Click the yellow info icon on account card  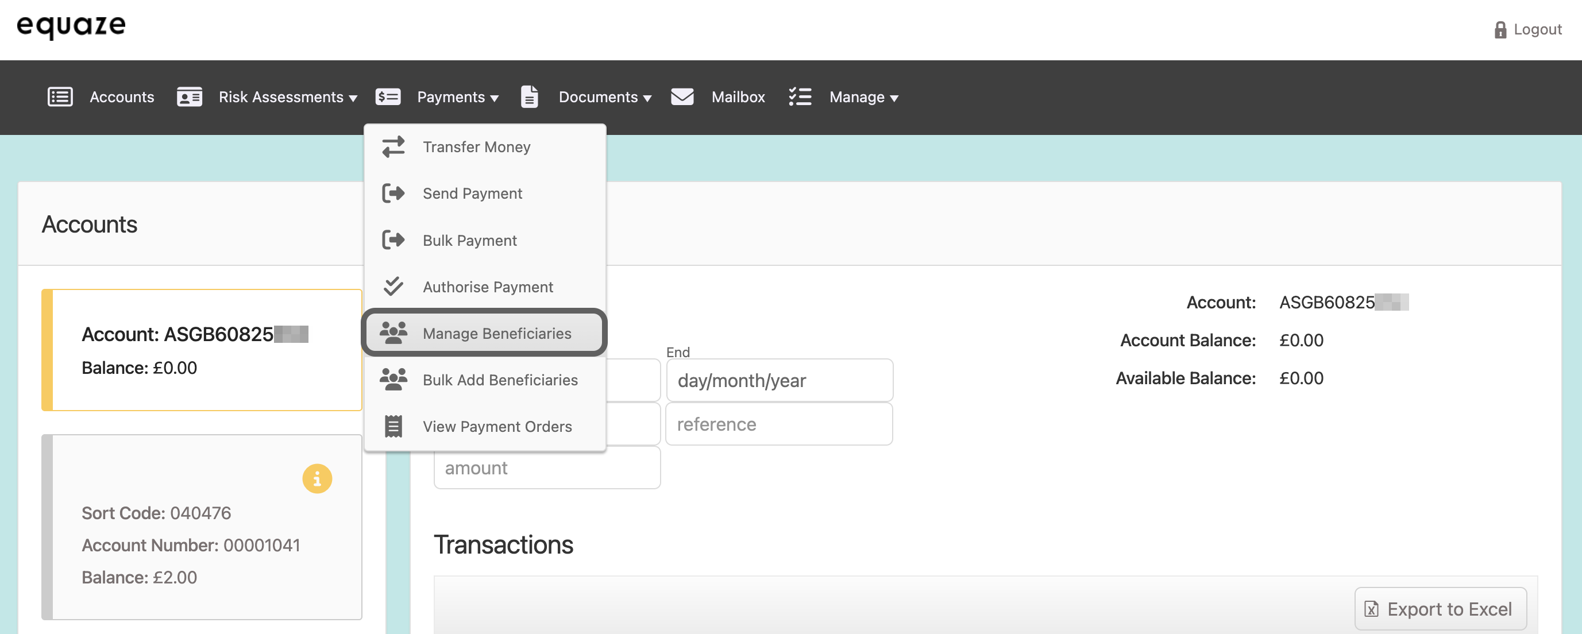point(317,479)
